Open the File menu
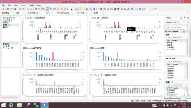 [4, 5]
